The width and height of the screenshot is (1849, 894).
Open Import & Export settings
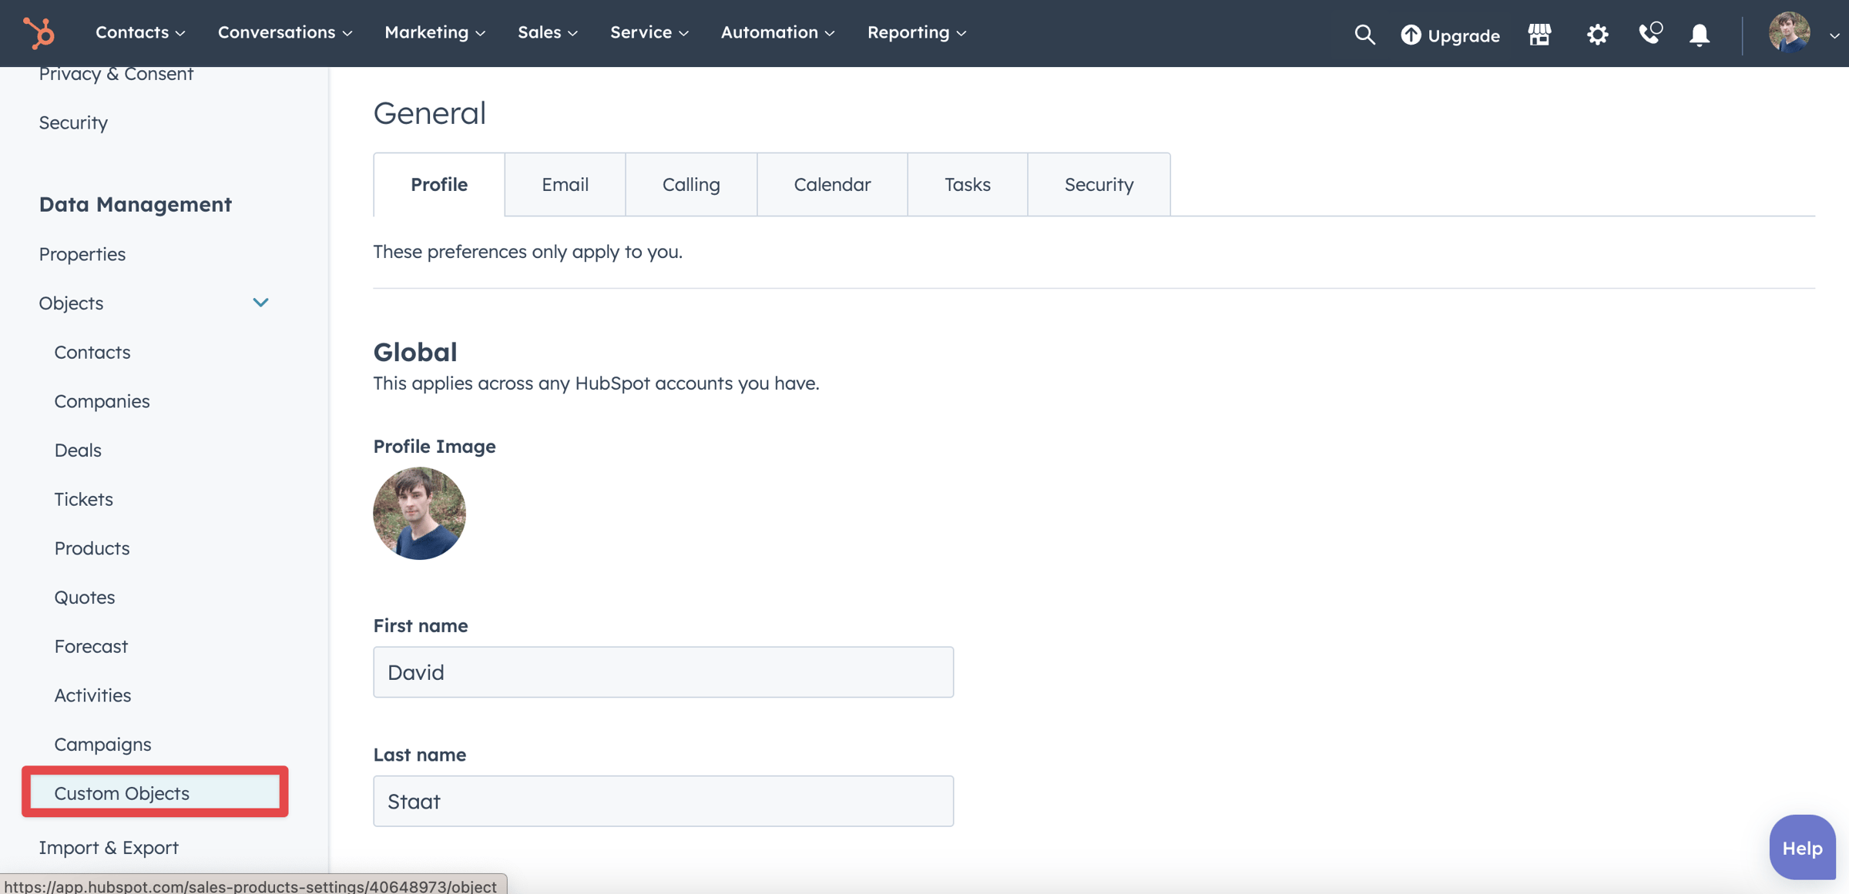click(109, 847)
